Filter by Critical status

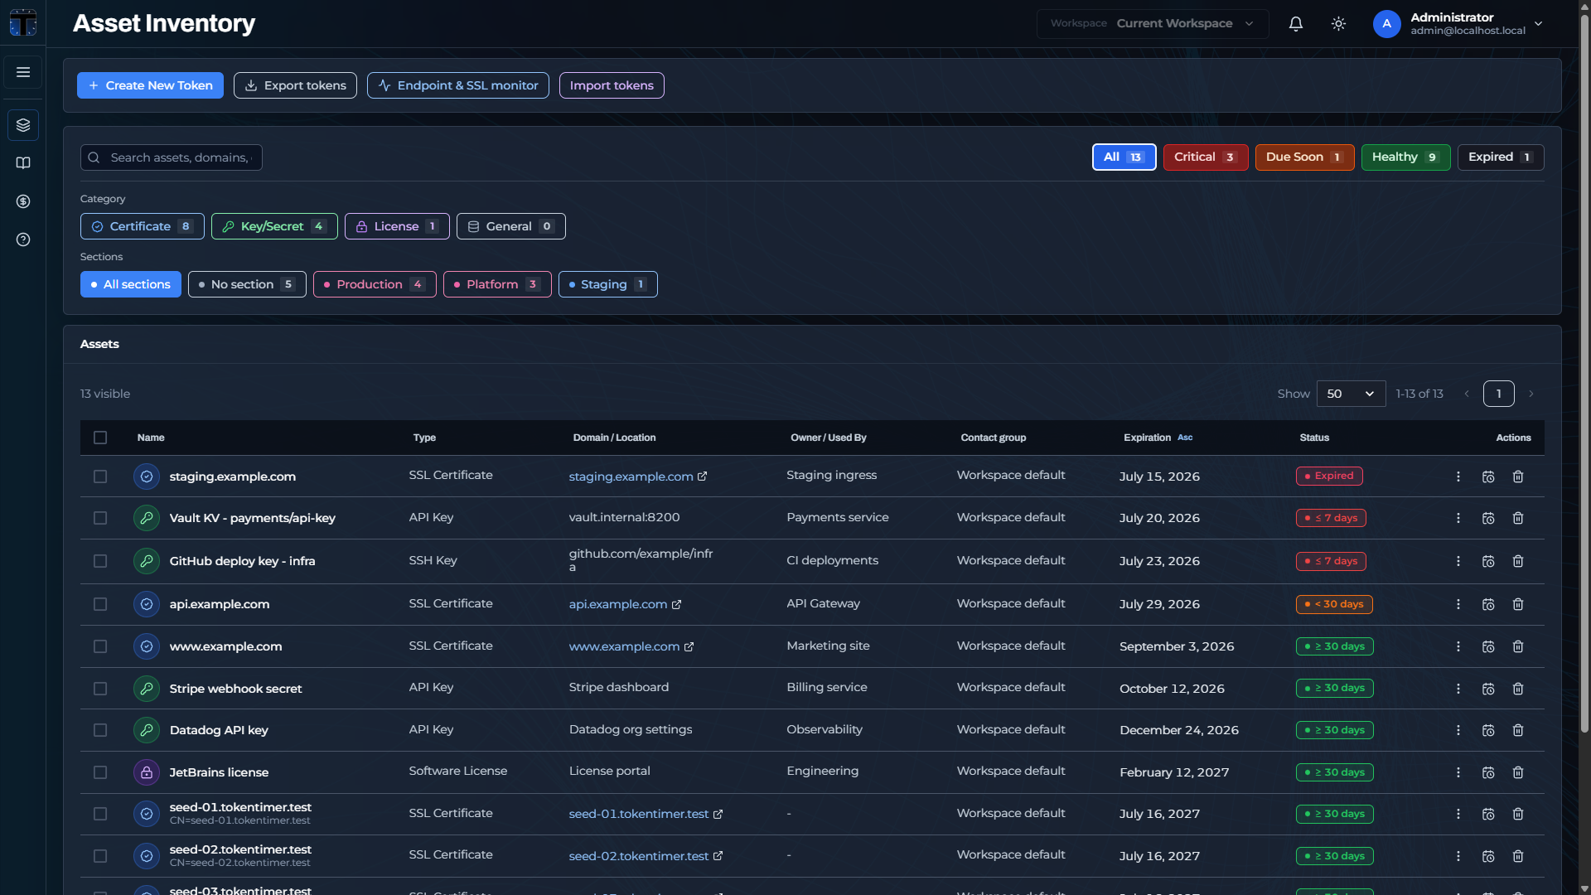pyautogui.click(x=1206, y=157)
